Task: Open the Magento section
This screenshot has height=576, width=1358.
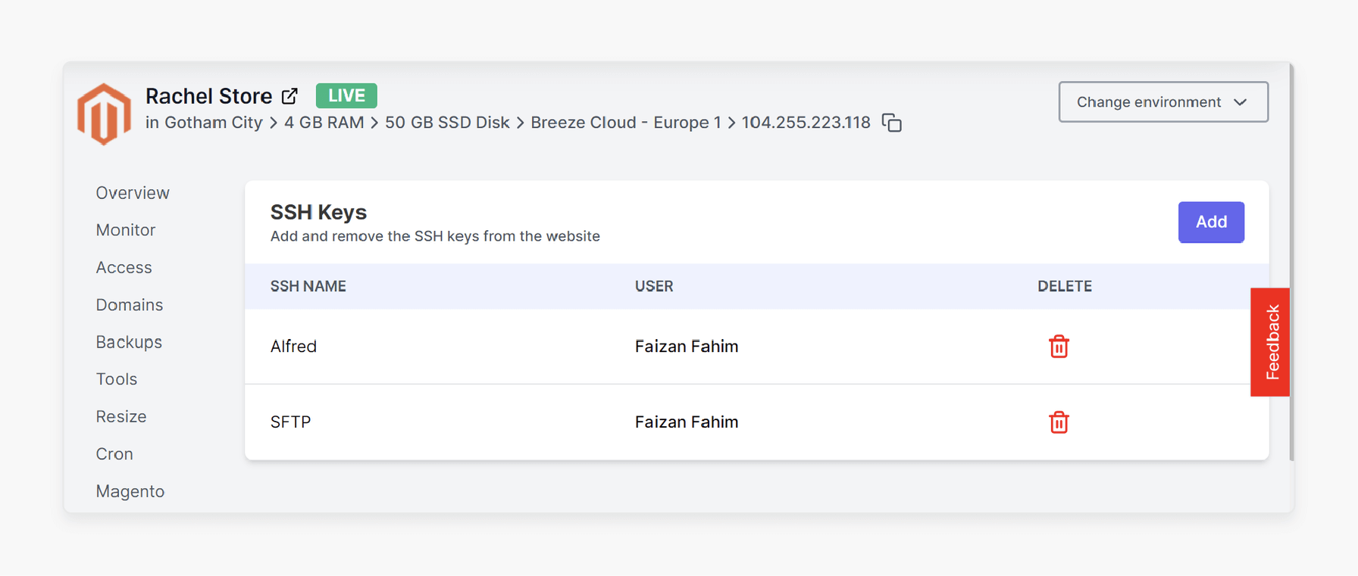Action: pos(130,491)
